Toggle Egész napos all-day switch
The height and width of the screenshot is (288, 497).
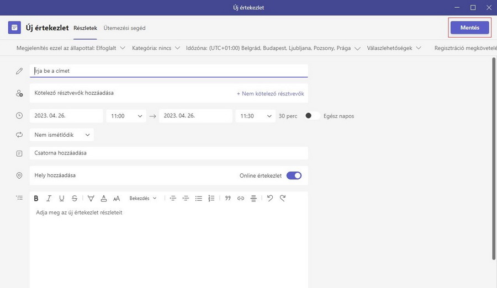[x=312, y=116]
